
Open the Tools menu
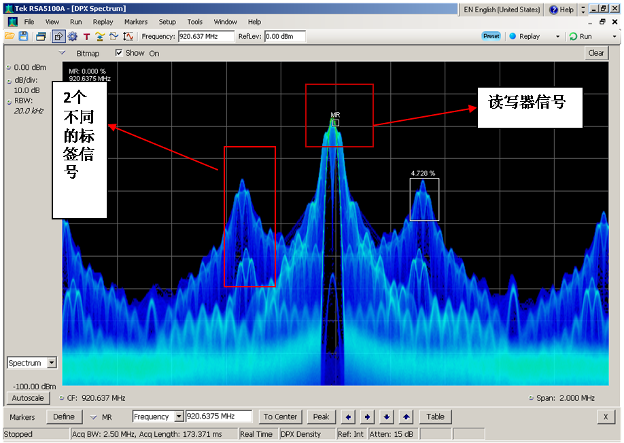[194, 22]
